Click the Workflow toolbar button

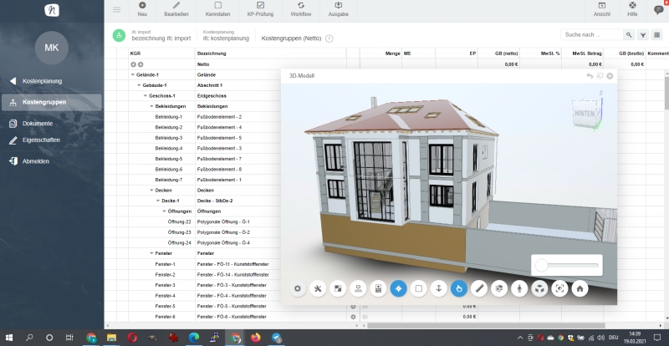coord(301,9)
